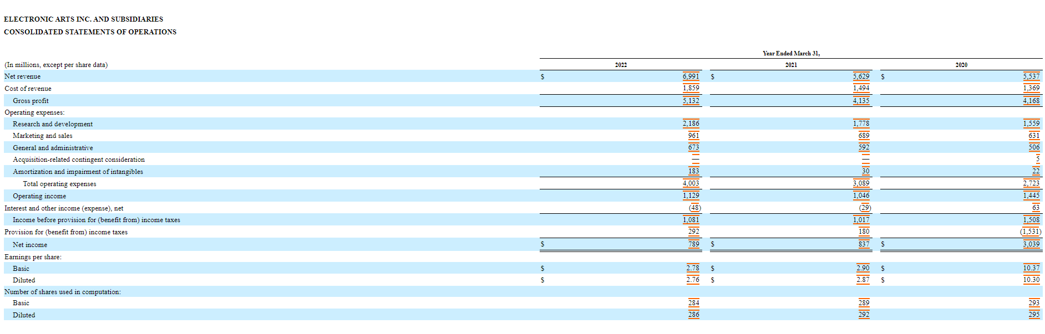Select 2020 Operating income 1,445

tap(1031, 196)
